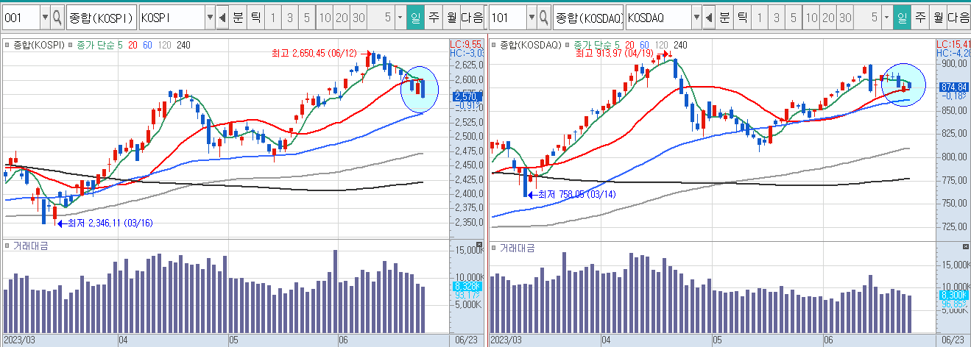Close the KOSDAQ trading value panel
Screen dimensions: 971x347
(x=965, y=245)
